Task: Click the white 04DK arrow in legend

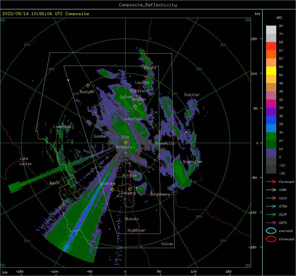Action: click(271, 190)
